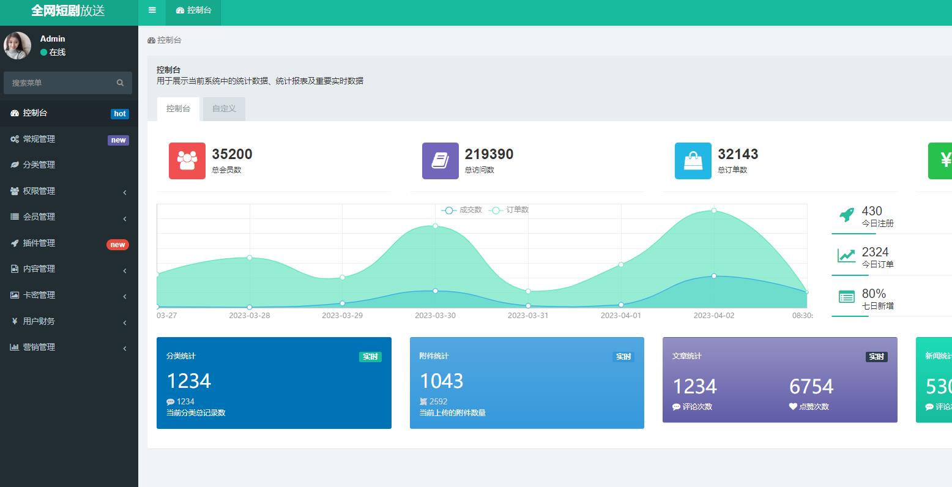952x487 pixels.
Task: Expand the 权限管理 sidebar menu
Action: tap(69, 191)
